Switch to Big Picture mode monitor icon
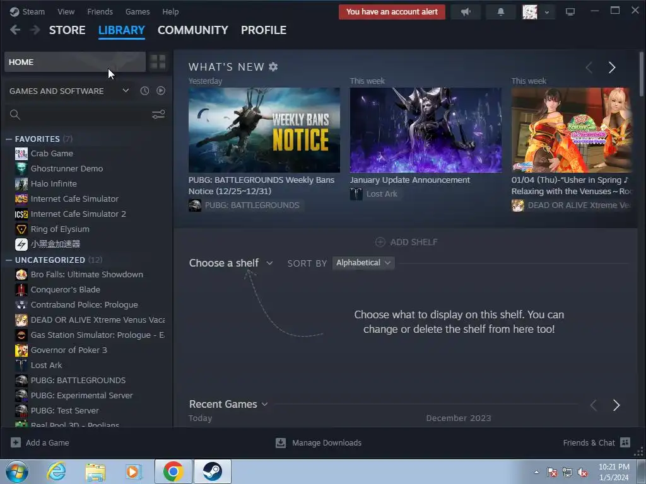This screenshot has width=646, height=484. (570, 12)
